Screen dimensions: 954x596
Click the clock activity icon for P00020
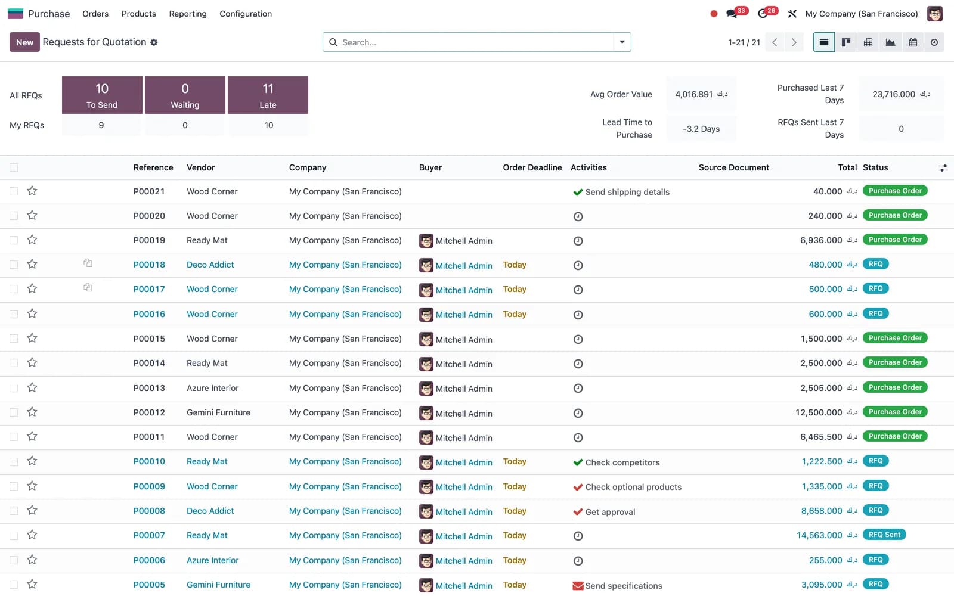pyautogui.click(x=578, y=216)
